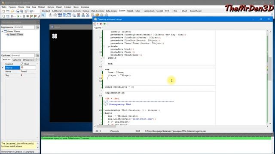Open the Run button dropdown arrow
275x154 pixels.
click(x=21, y=16)
